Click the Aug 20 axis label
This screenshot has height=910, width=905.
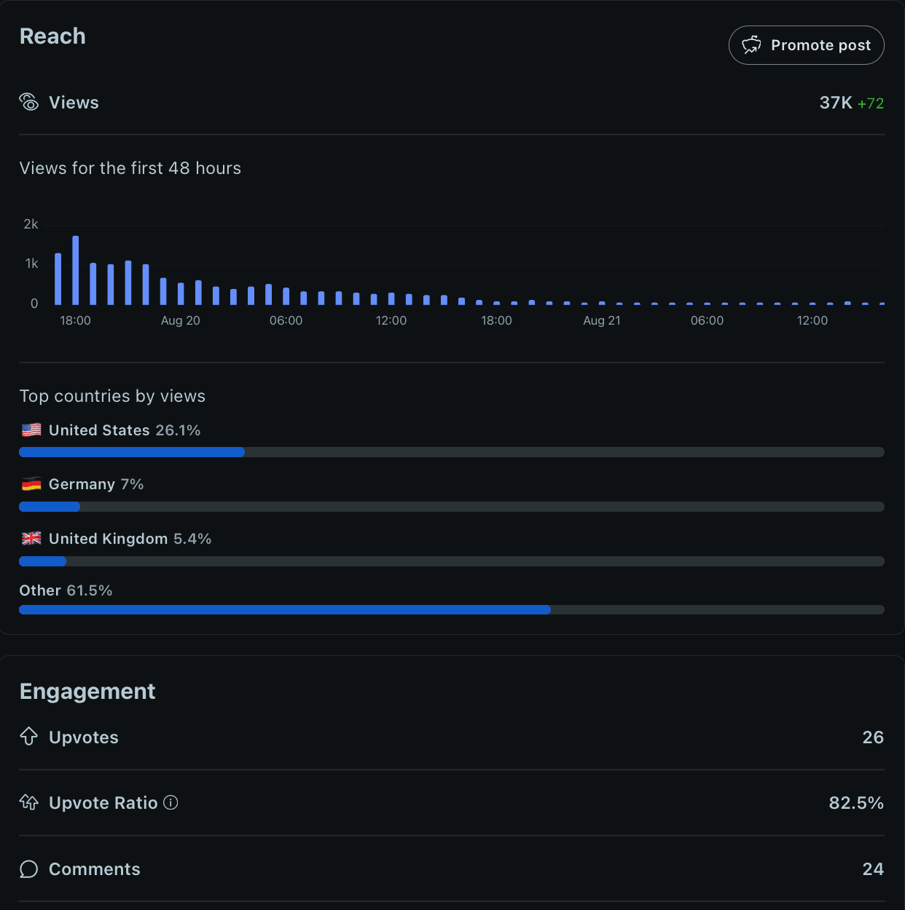[180, 320]
